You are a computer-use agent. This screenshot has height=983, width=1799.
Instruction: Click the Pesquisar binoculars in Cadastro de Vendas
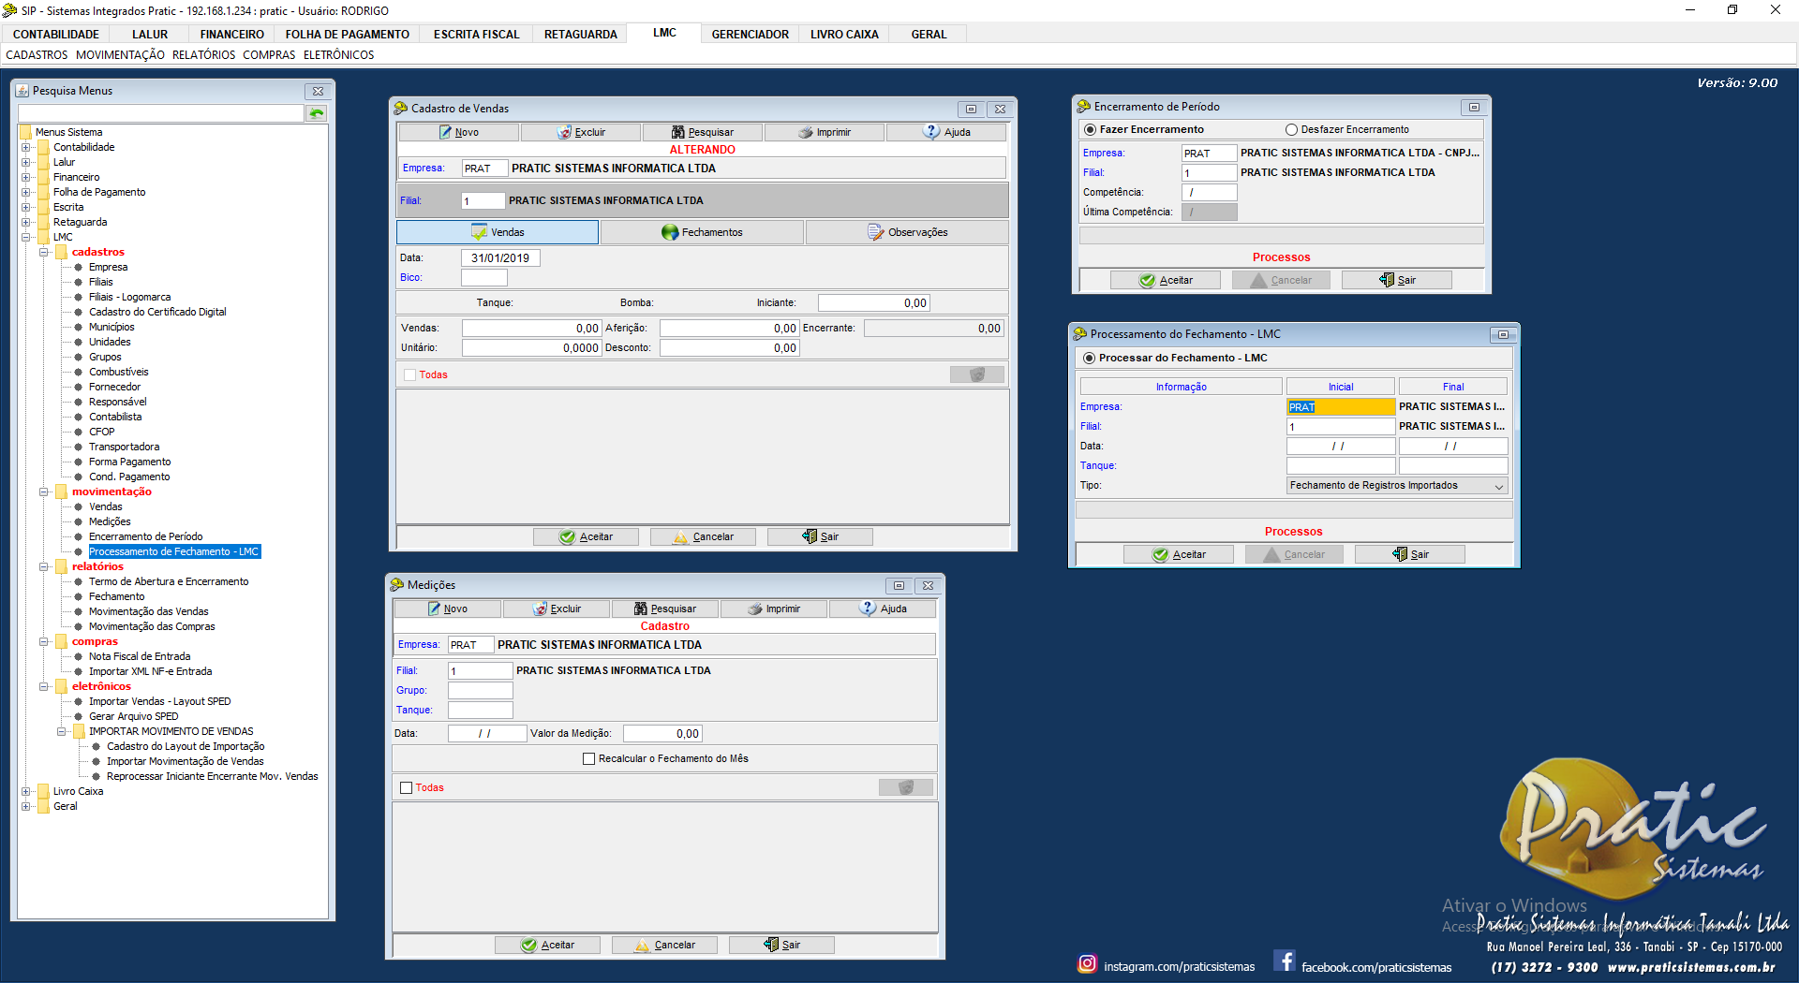coord(678,132)
